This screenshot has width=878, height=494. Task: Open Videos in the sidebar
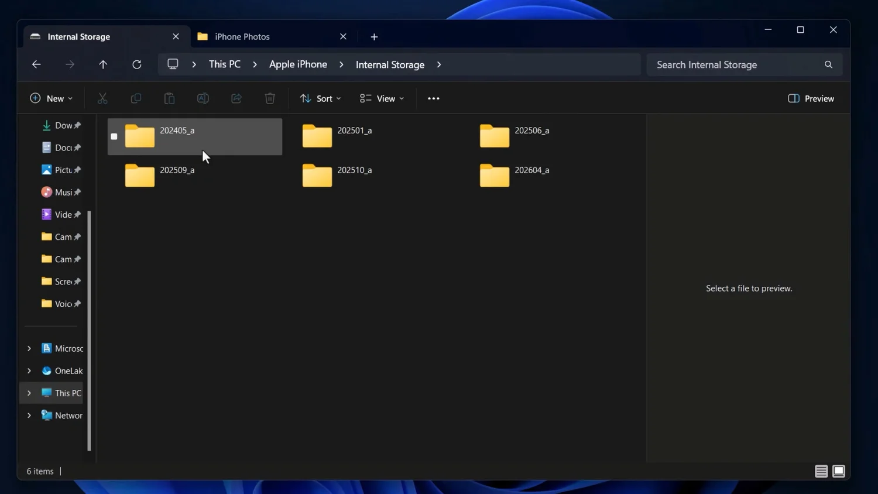[x=61, y=214]
